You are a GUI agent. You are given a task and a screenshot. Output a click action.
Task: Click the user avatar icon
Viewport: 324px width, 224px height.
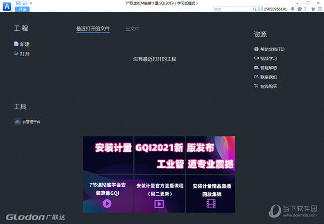[x=260, y=9]
